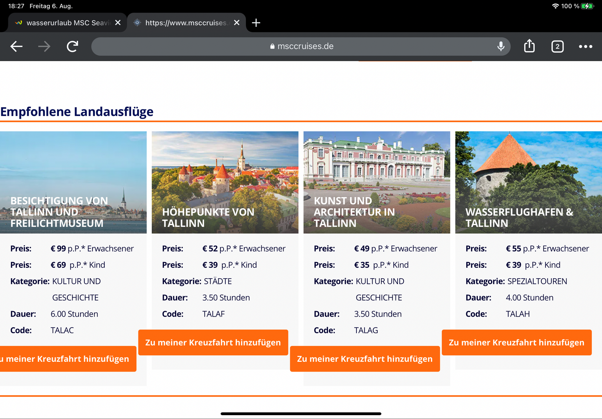Tap the microphone voice search icon
This screenshot has height=419, width=602.
501,46
